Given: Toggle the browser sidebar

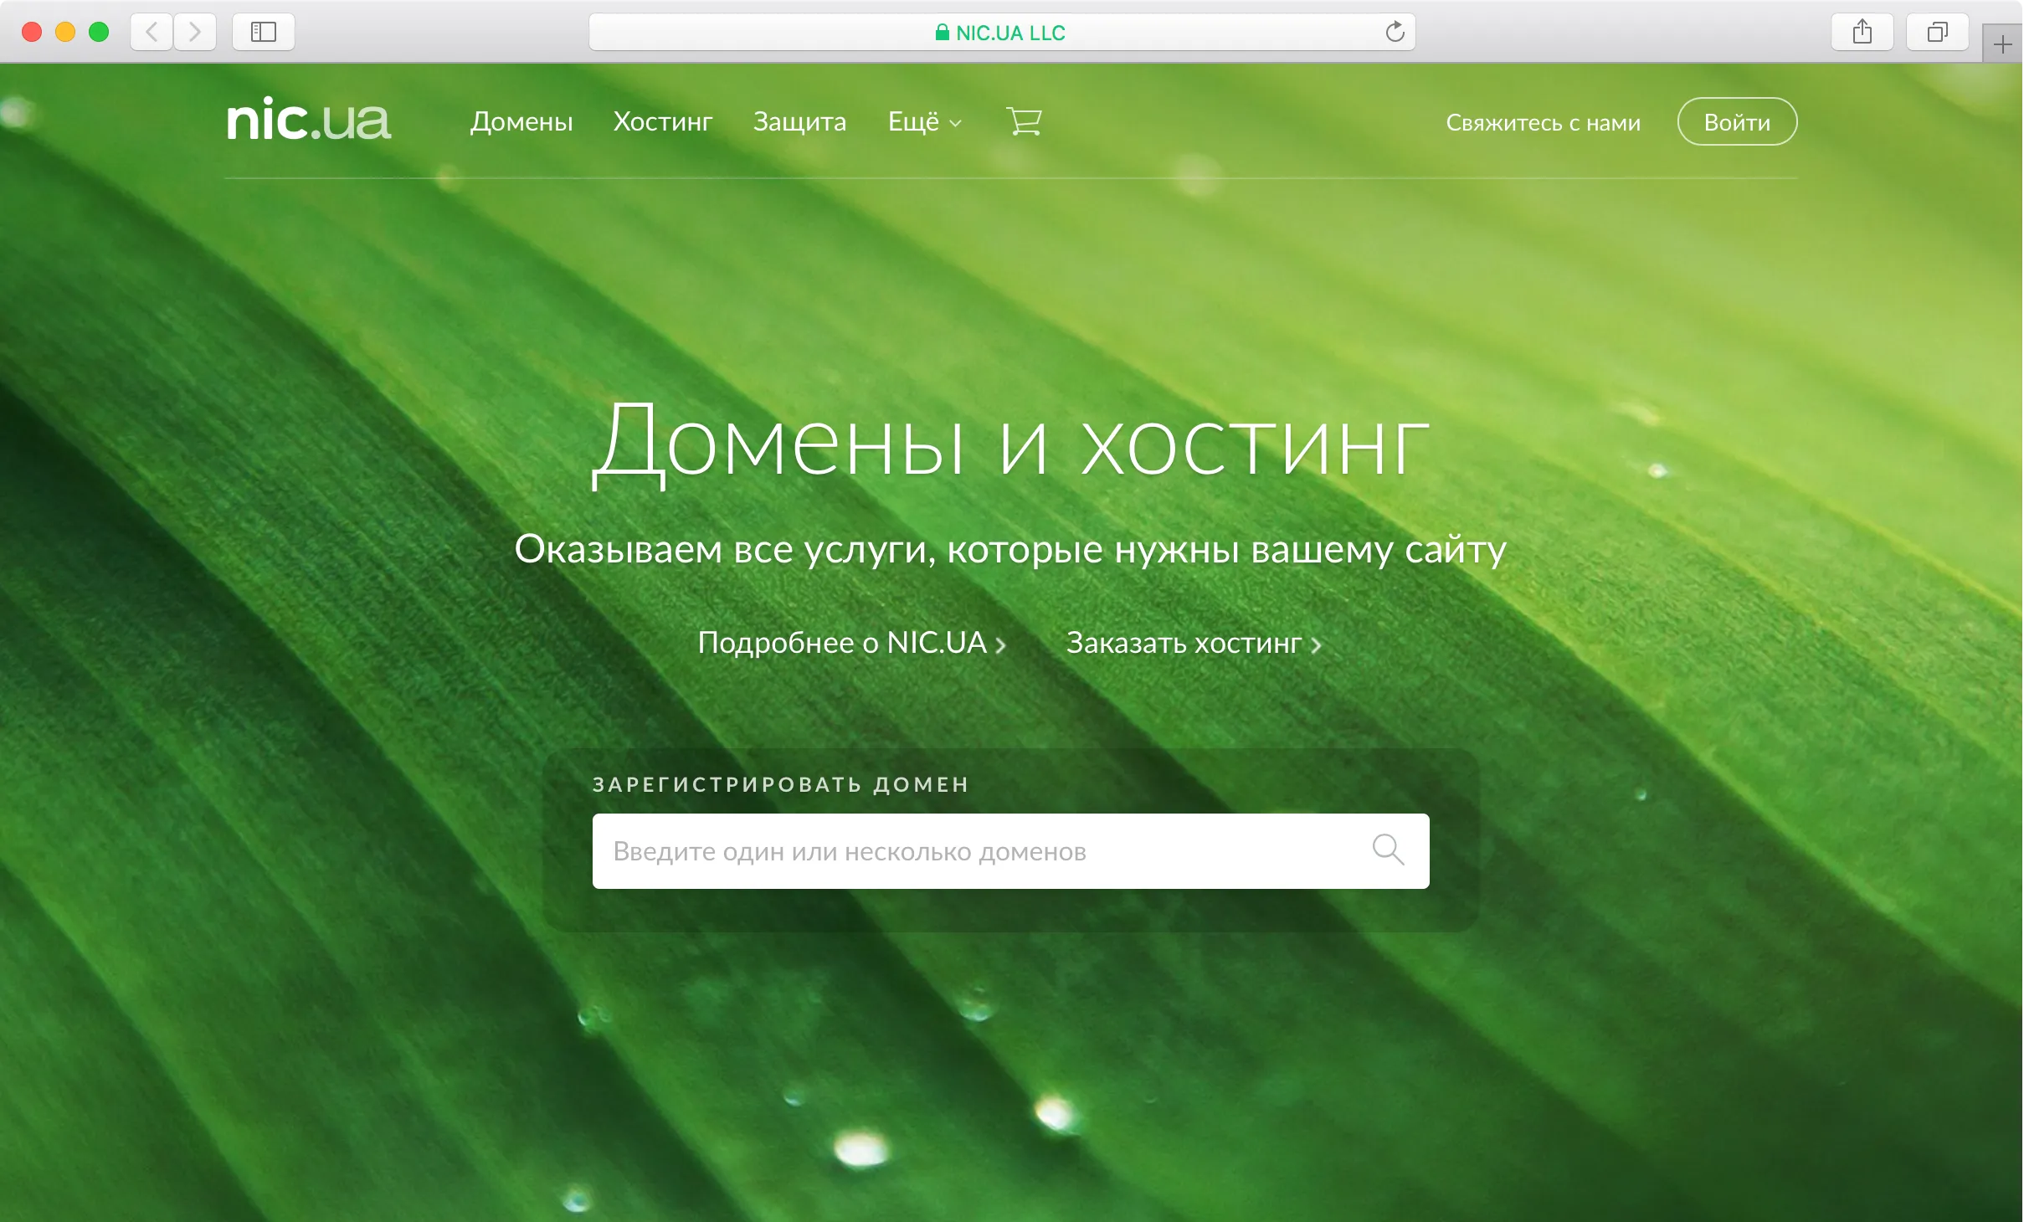Looking at the screenshot, I should pos(263,32).
